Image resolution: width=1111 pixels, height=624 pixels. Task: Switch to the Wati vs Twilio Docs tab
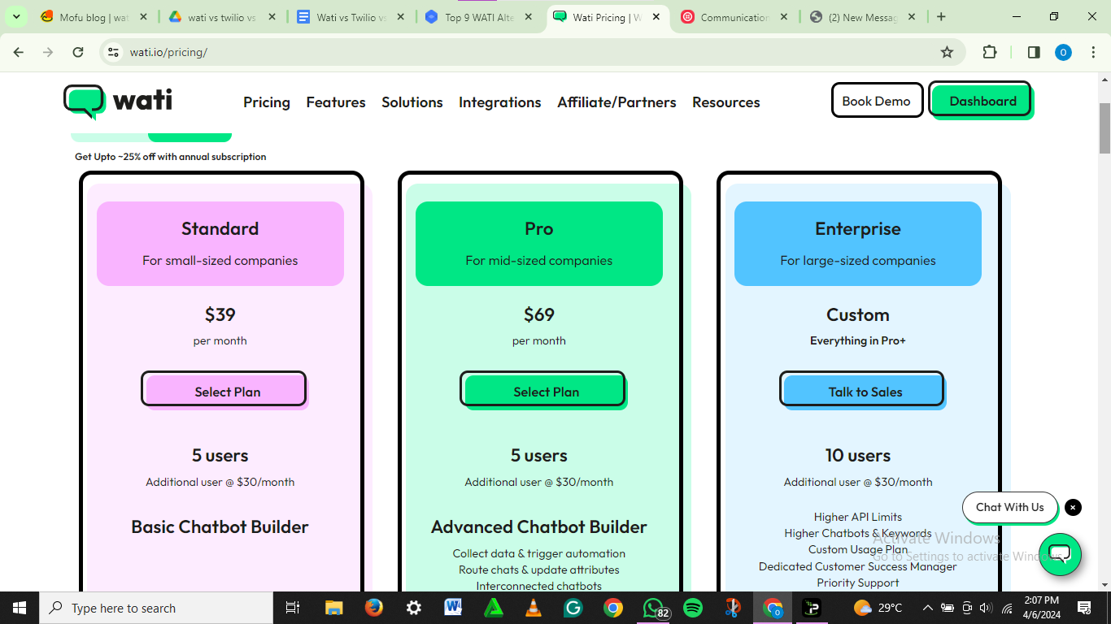coord(350,17)
